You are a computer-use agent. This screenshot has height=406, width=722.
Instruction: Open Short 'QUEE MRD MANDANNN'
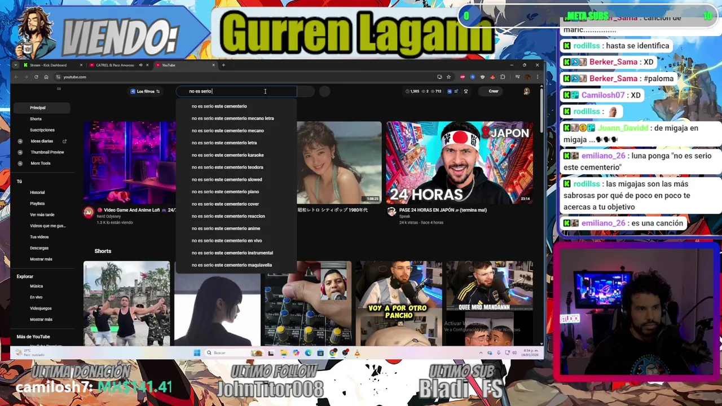pos(489,303)
